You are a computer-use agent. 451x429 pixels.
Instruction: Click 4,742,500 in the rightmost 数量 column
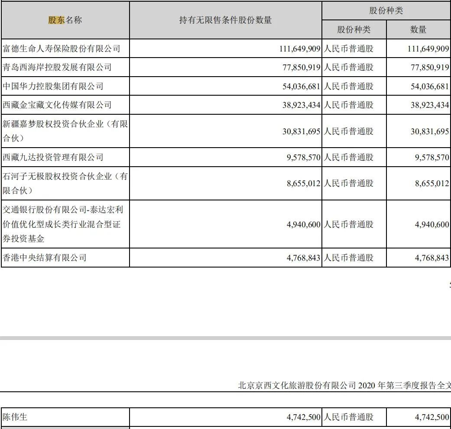(x=432, y=417)
